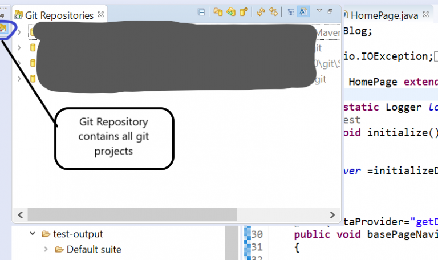Click the horizontal scrollbar left arrow
Viewport: 438px width, 260px height.
click(x=20, y=215)
